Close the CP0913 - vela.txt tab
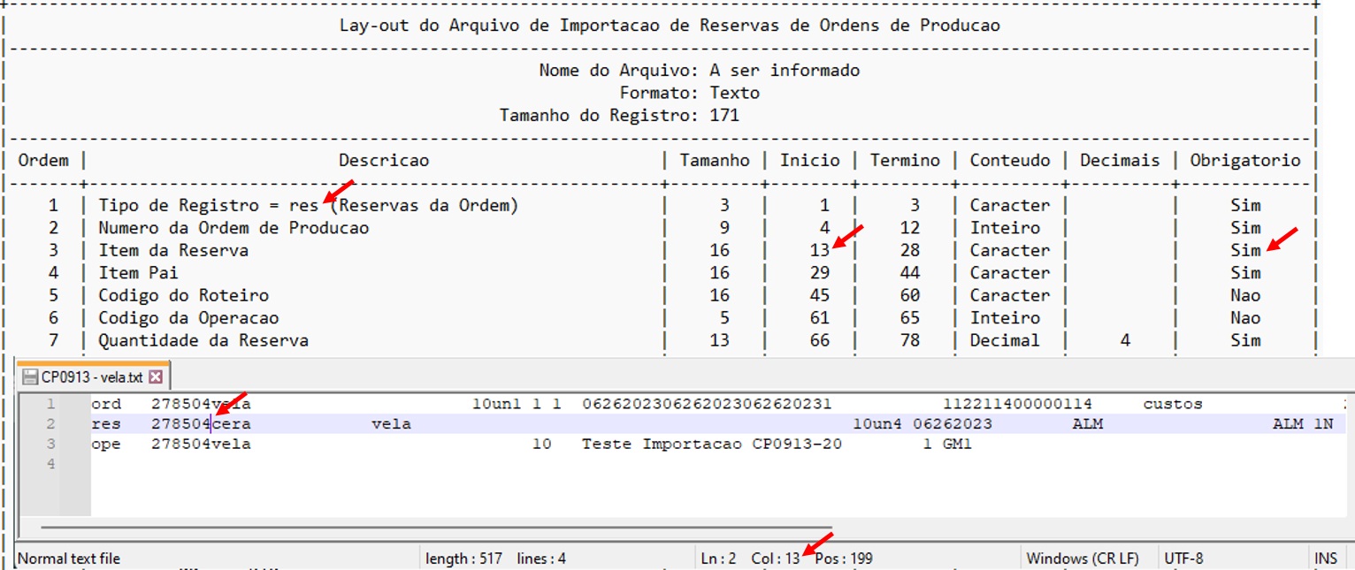This screenshot has width=1355, height=570. tap(156, 377)
